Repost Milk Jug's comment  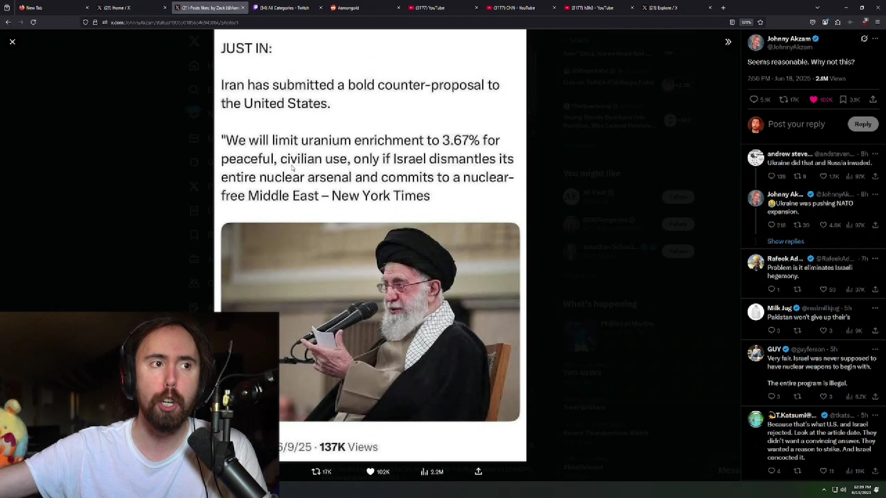797,331
